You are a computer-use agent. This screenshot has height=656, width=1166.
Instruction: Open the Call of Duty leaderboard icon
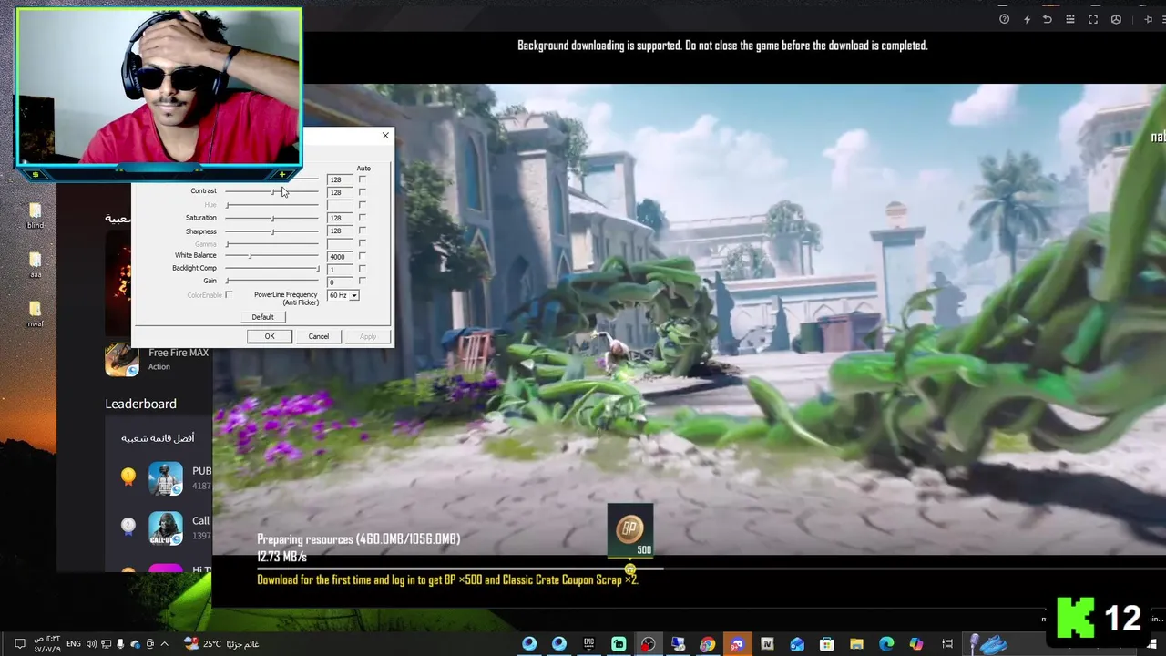166,528
